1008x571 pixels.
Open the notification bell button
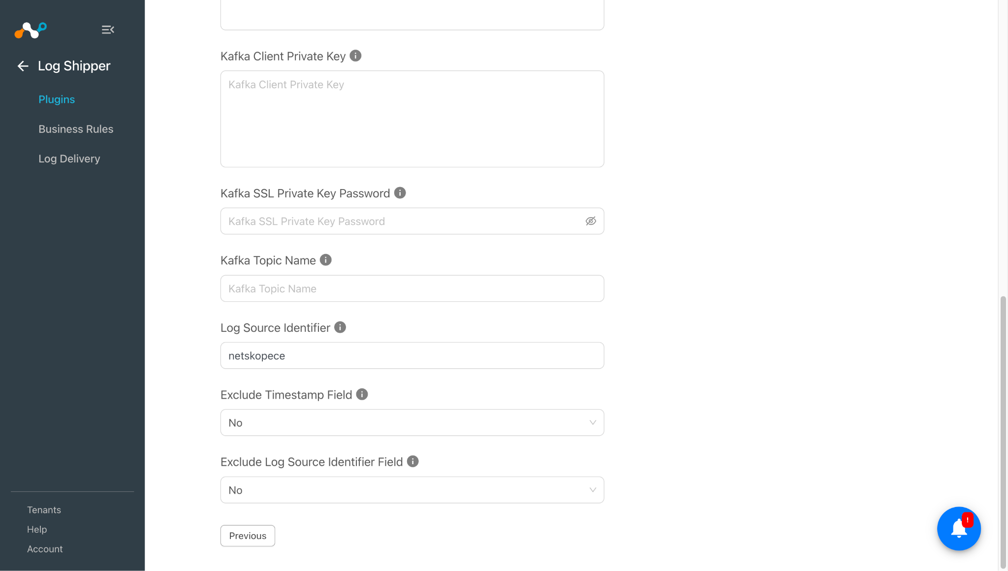[959, 529]
